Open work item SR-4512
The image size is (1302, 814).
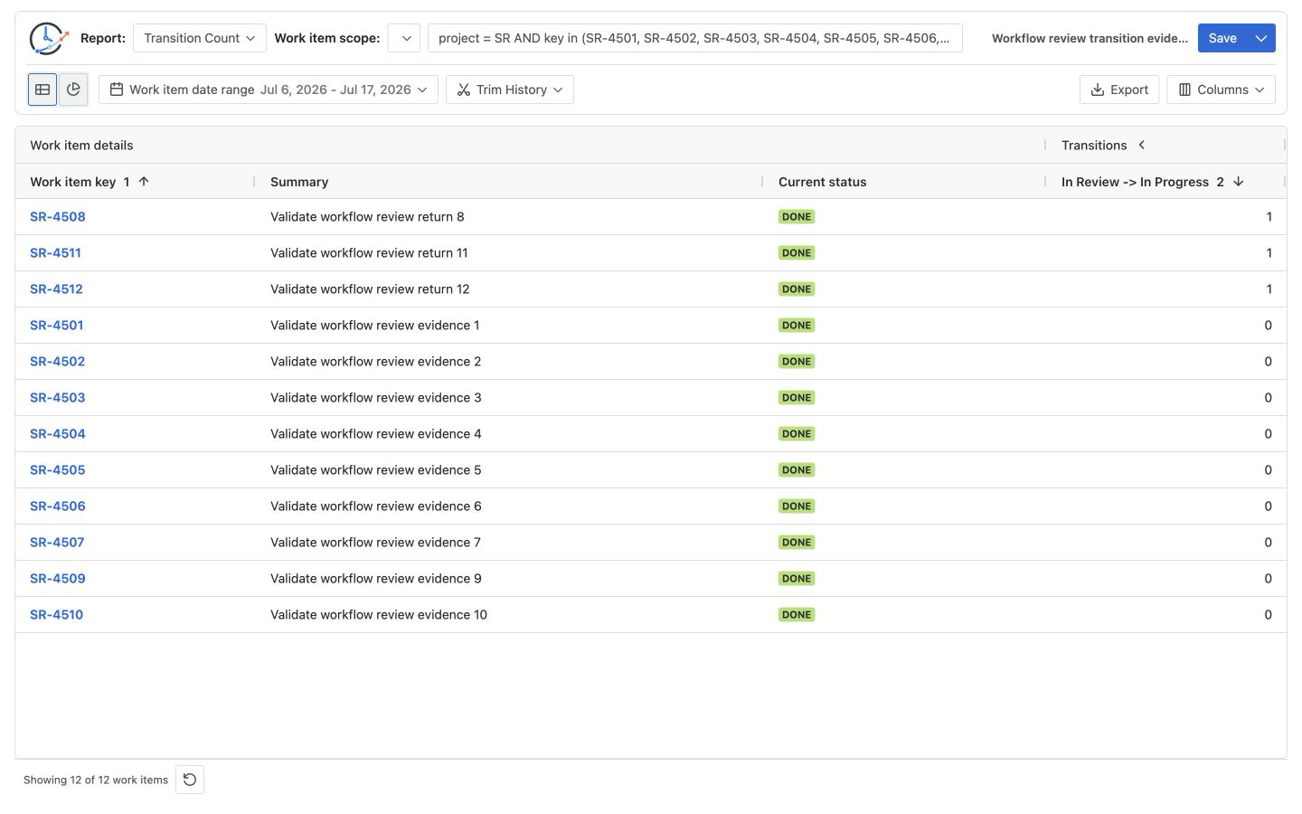56,289
